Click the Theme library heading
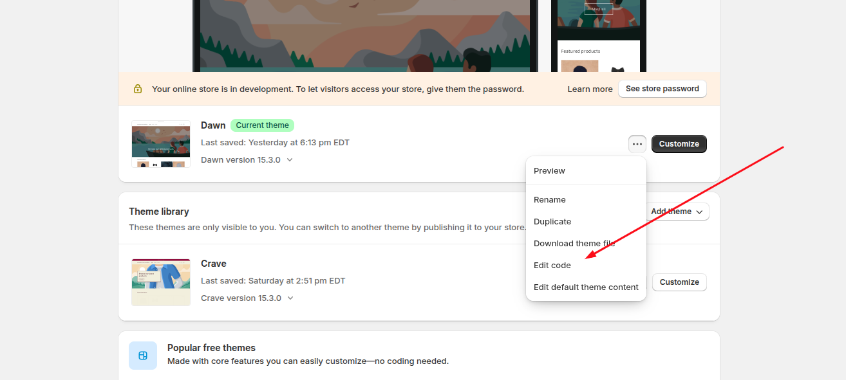Image resolution: width=846 pixels, height=380 pixels. pos(159,212)
